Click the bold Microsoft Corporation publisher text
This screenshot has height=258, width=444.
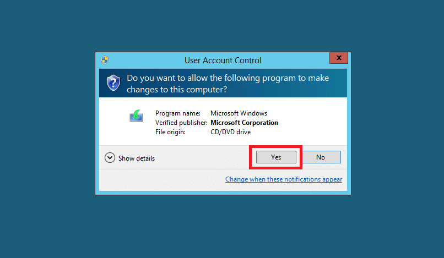tap(245, 123)
